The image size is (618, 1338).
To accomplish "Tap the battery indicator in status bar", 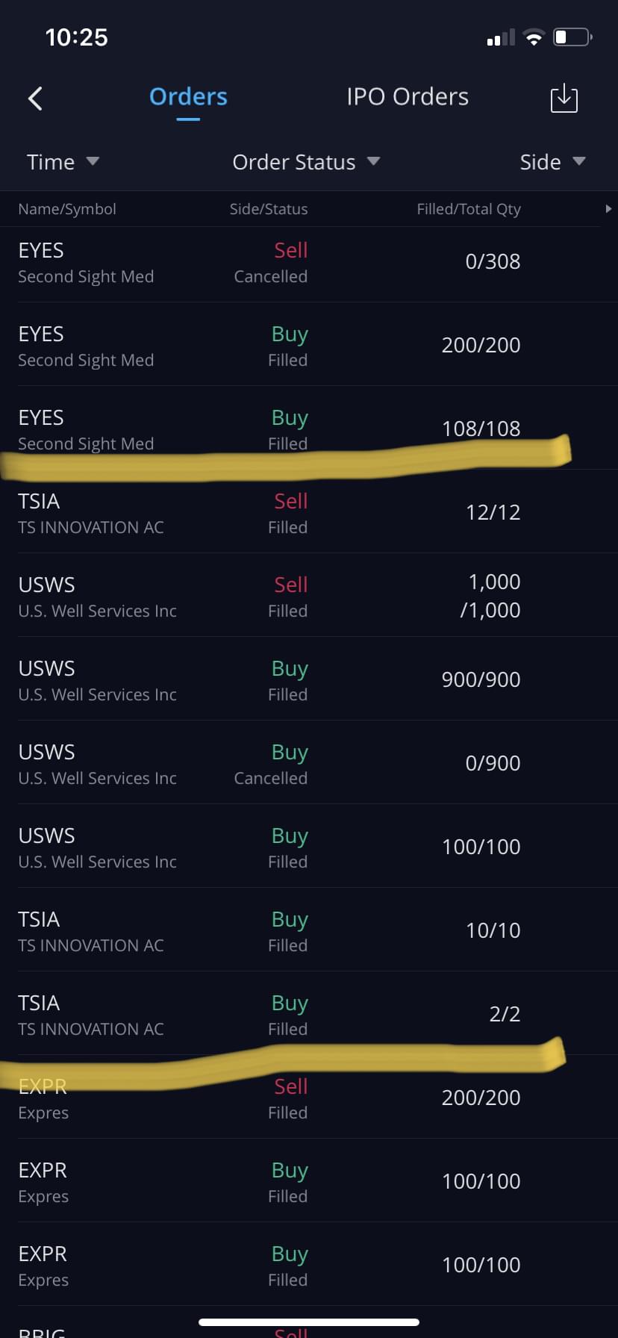I will (x=572, y=37).
